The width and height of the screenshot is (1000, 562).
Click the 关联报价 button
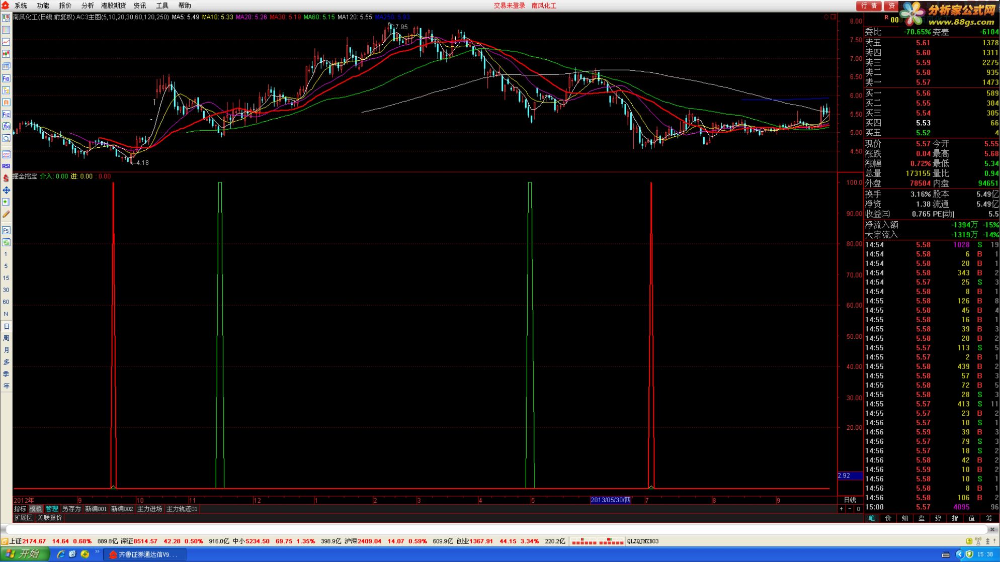pyautogui.click(x=49, y=518)
